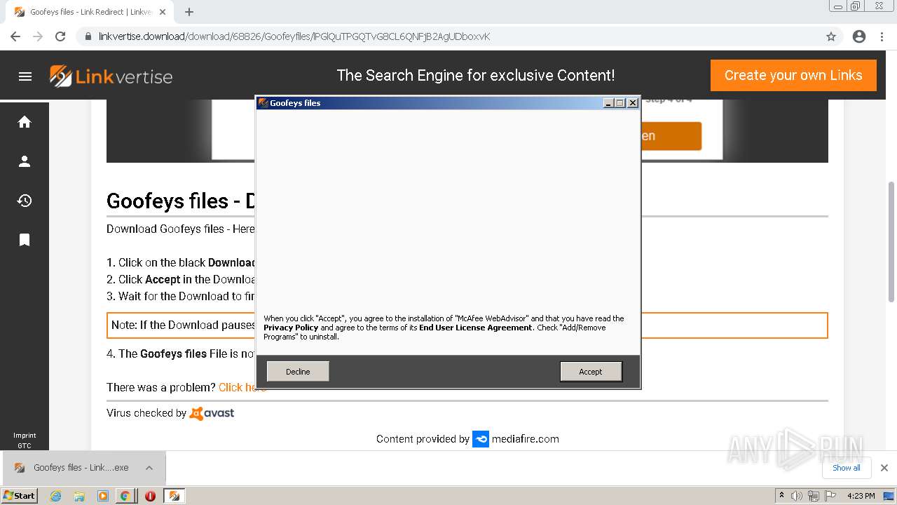The width and height of the screenshot is (897, 505).
Task: Close the Goofeys files browser tab
Action: [163, 12]
